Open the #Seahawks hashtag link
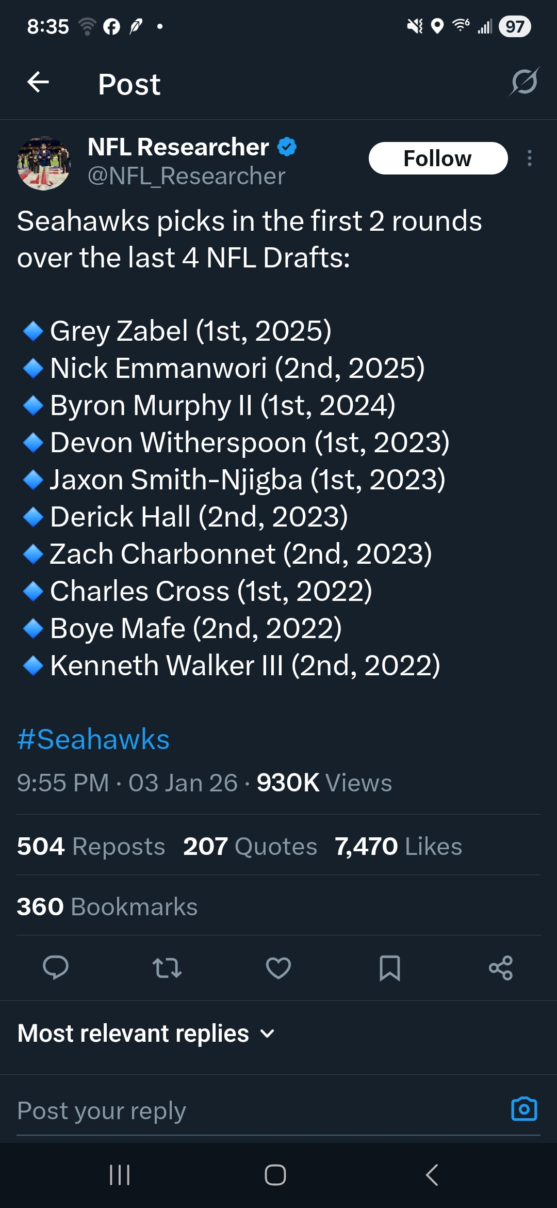This screenshot has width=557, height=1208. point(93,739)
